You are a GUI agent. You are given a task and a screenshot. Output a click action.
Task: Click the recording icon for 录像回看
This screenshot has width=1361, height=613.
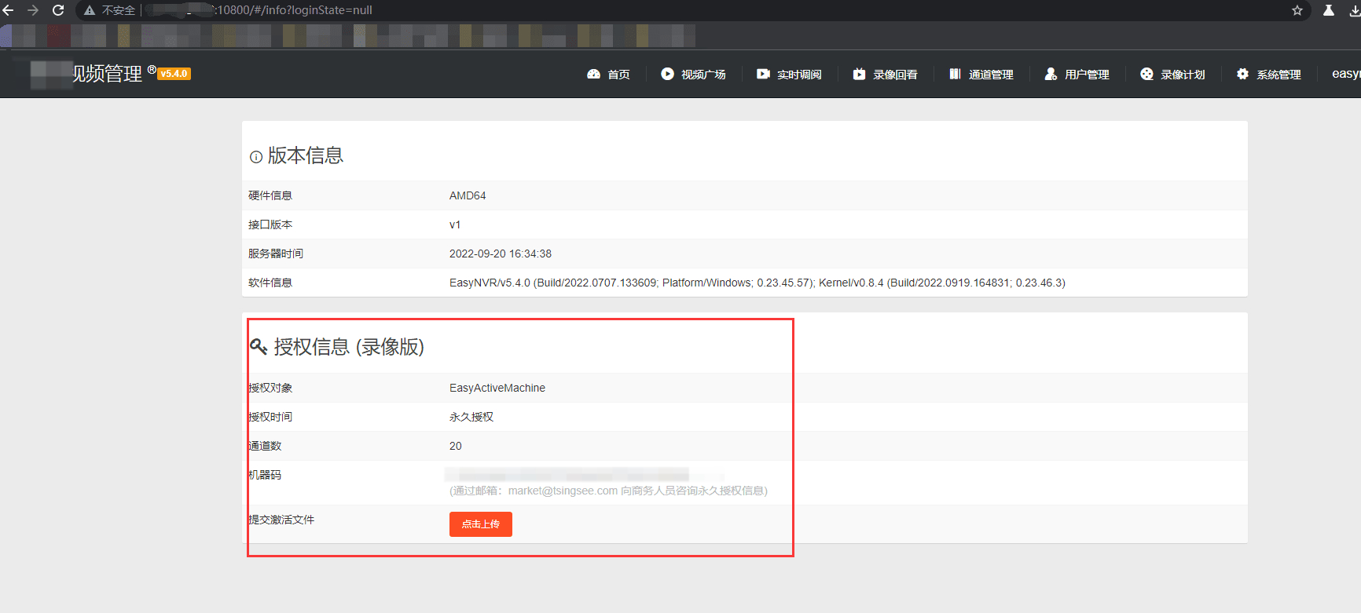[x=859, y=74]
